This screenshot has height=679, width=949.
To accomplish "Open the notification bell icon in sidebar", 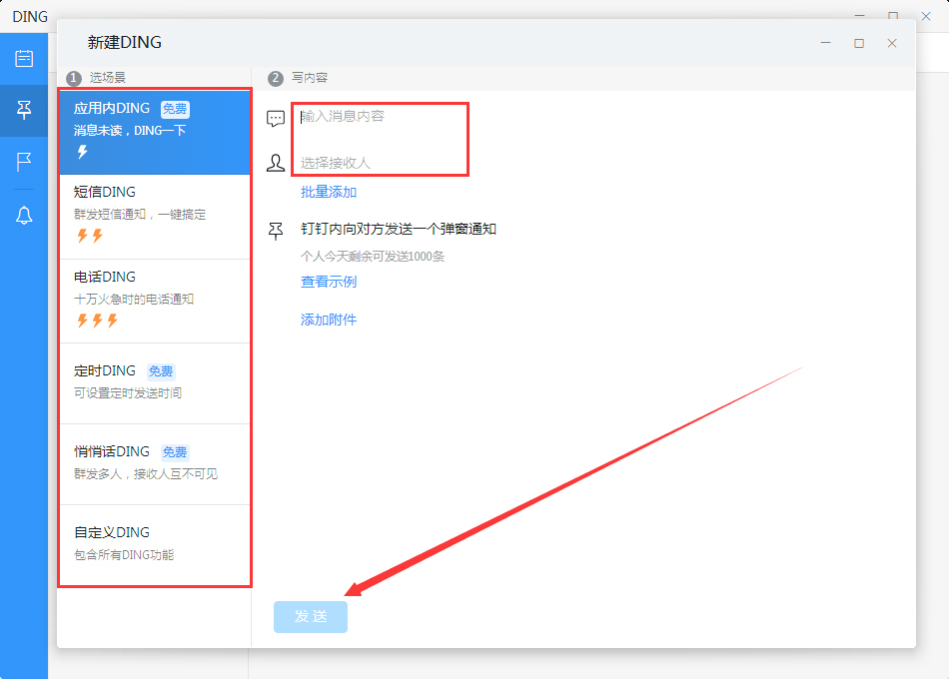I will pyautogui.click(x=23, y=214).
